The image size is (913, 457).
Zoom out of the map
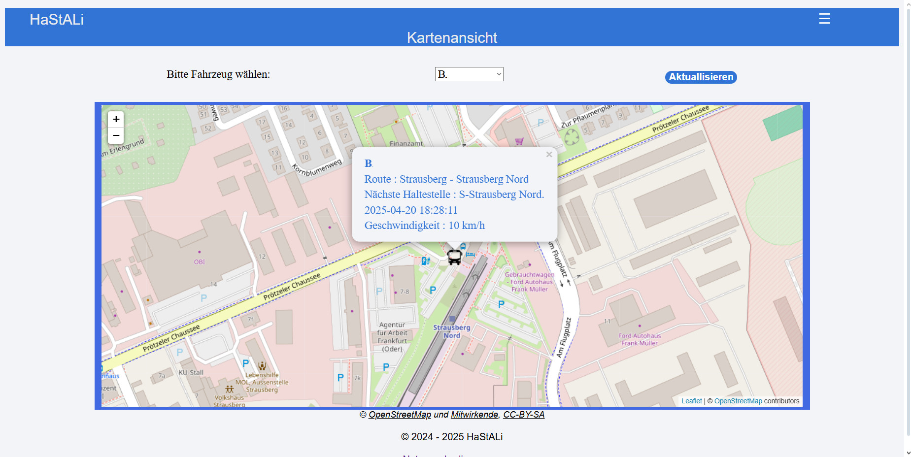[x=116, y=135]
